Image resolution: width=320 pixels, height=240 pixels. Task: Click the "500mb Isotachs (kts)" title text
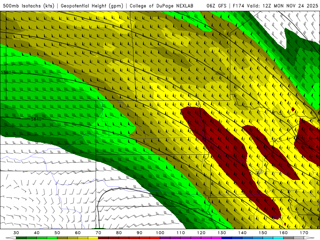tap(28, 6)
